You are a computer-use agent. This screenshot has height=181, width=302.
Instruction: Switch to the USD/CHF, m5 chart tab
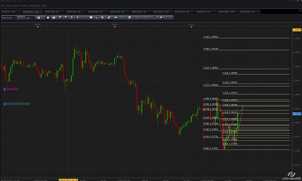point(119,12)
